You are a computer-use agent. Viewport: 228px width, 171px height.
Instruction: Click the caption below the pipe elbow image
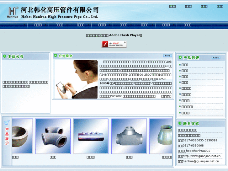[x=53, y=157]
